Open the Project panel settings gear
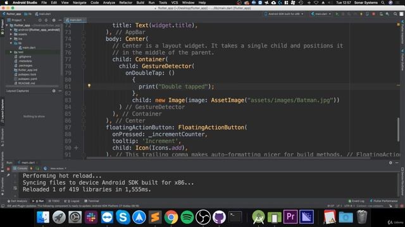 tap(54, 20)
